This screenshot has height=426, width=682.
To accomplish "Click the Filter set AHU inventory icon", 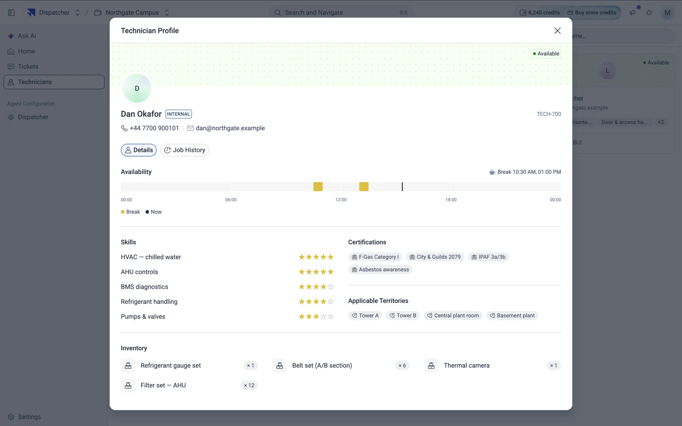I will (x=128, y=386).
